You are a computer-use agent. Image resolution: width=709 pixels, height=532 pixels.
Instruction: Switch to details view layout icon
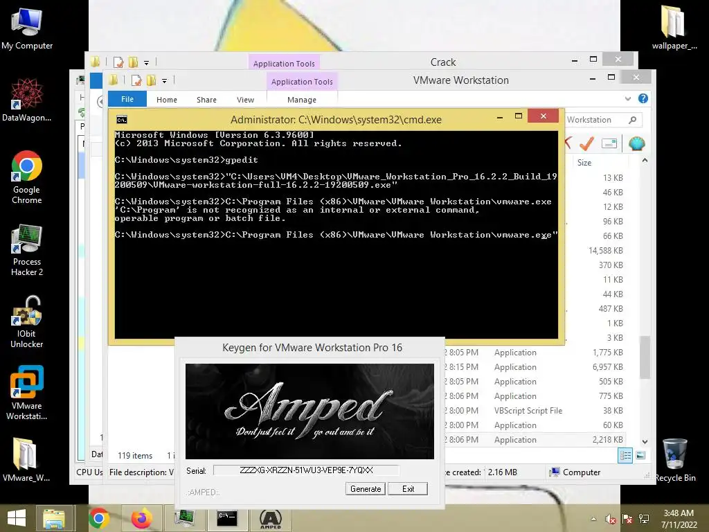[625, 456]
